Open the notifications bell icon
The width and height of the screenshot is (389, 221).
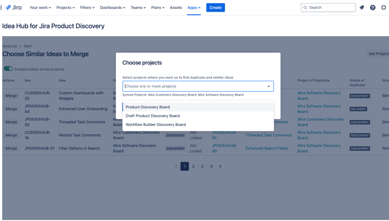pos(362,8)
